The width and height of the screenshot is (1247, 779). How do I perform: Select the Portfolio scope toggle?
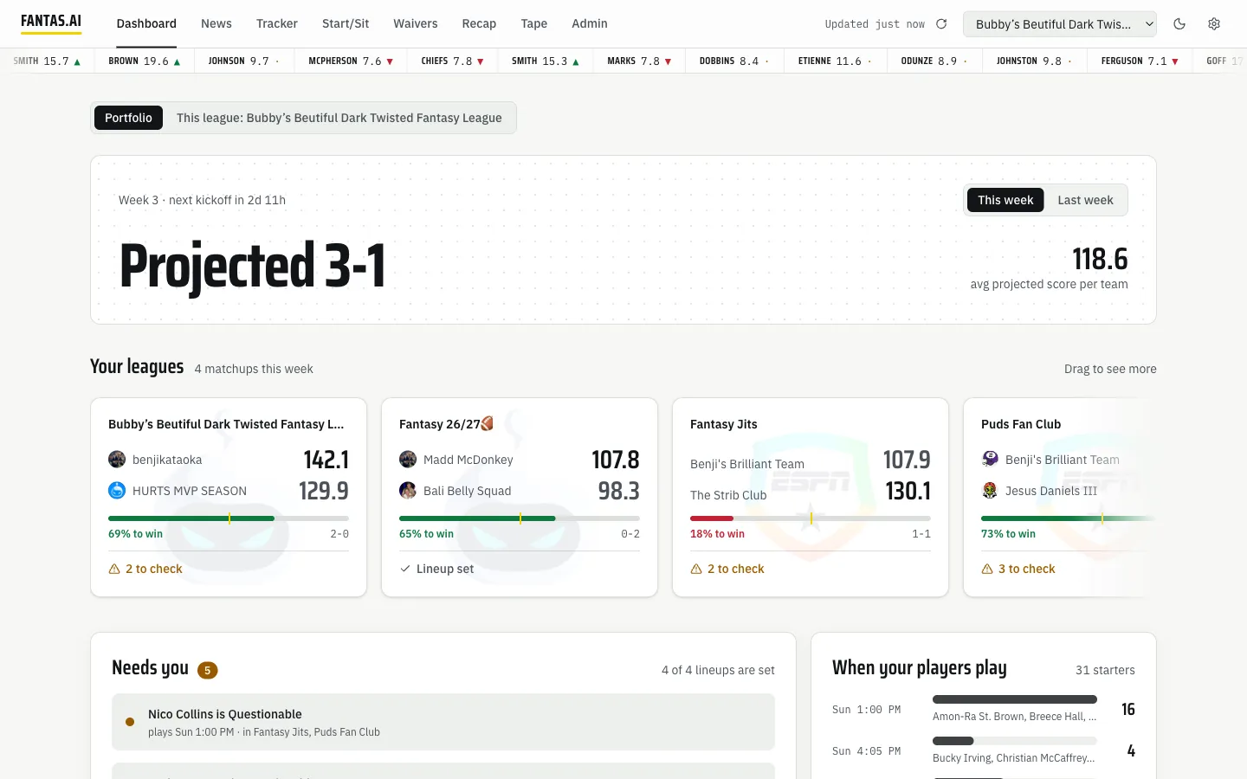128,118
